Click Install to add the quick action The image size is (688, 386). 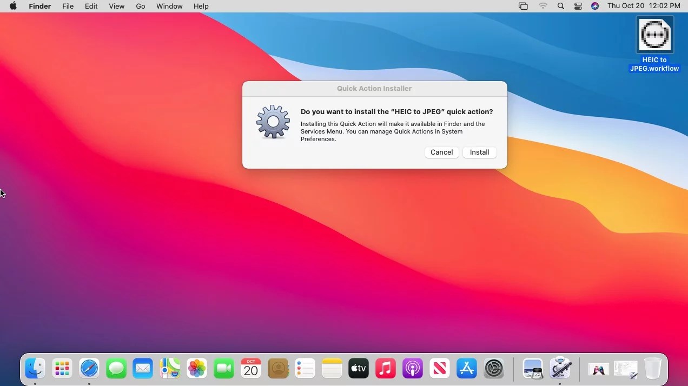(479, 152)
